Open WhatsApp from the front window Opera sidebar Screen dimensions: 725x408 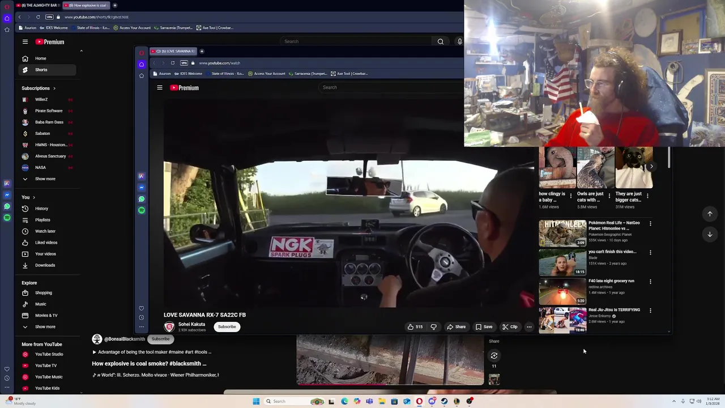[x=142, y=199]
